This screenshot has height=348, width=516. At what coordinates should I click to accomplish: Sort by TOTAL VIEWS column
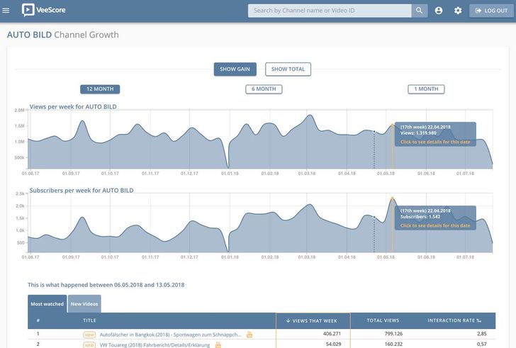[383, 320]
